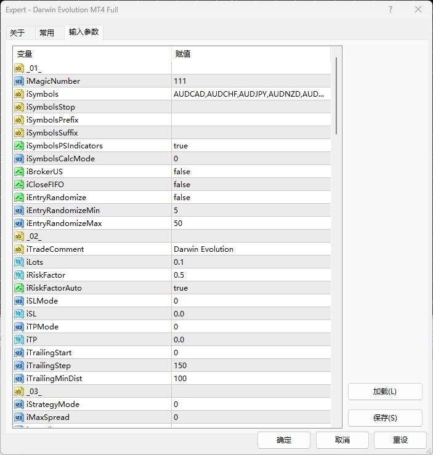Screen dimensions: 433x455
Task: Reset parameters with 重设 button
Action: point(400,440)
